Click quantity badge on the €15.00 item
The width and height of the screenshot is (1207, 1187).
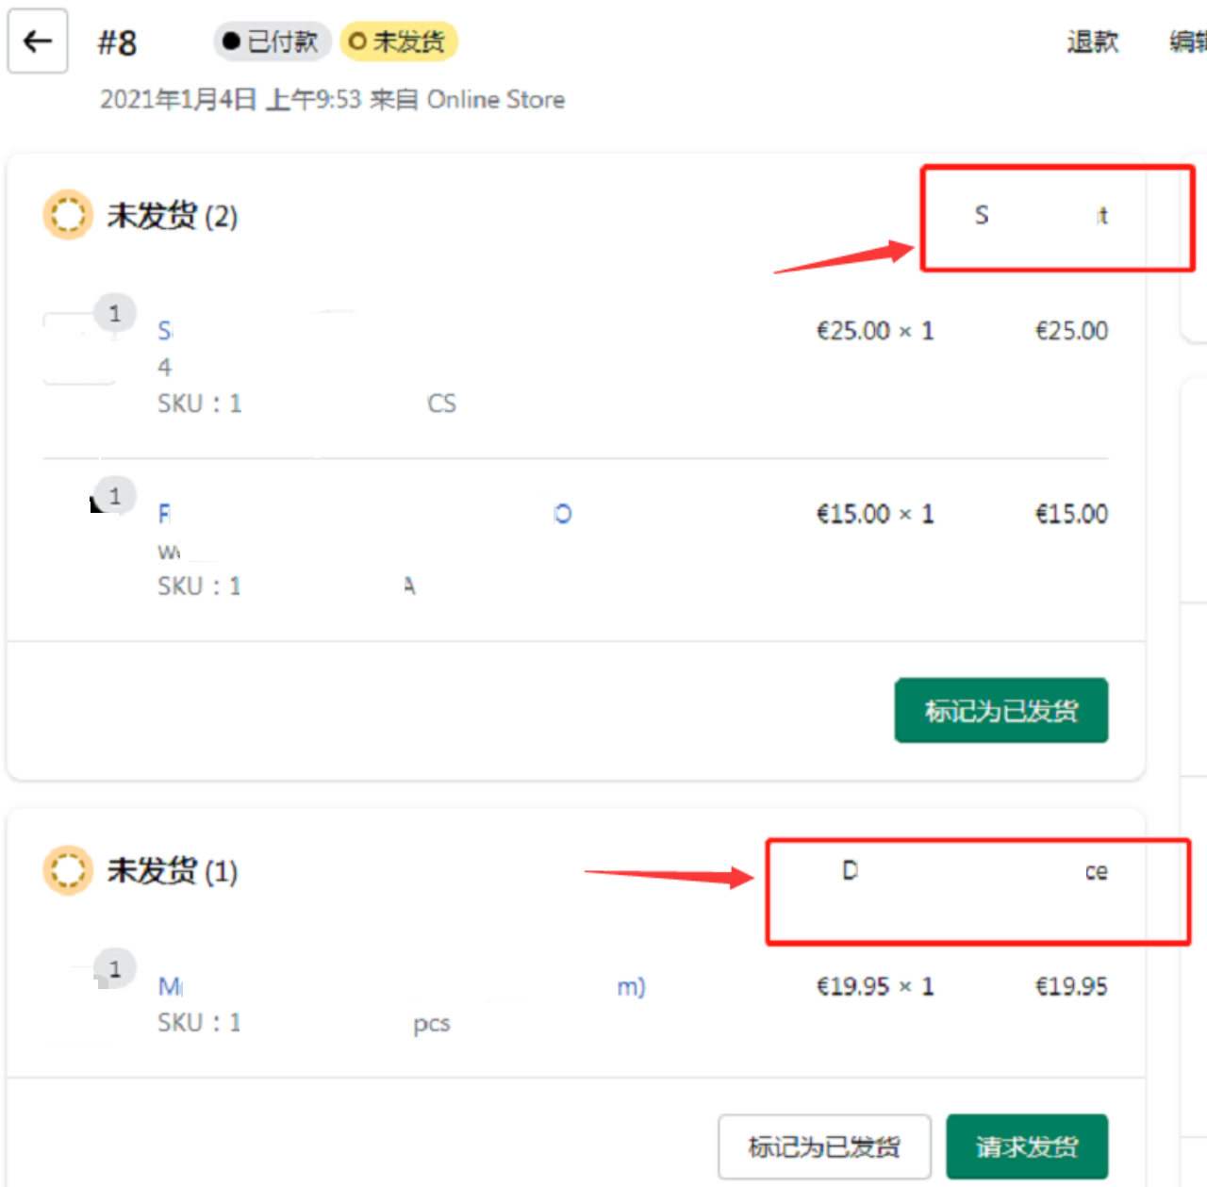(115, 496)
